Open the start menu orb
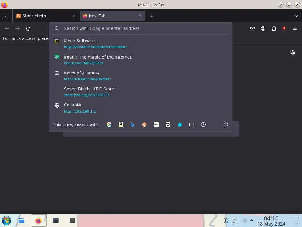The width and height of the screenshot is (302, 227). point(6,220)
